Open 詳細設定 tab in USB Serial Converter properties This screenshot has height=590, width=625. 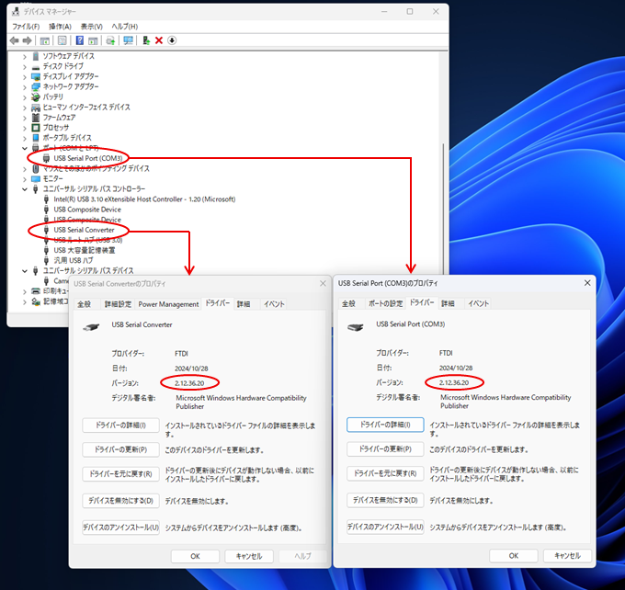coord(118,304)
